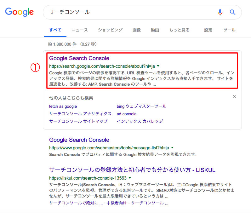Expand the もっと見る menu

[179, 30]
